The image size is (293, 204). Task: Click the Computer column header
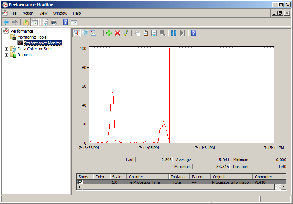[270, 177]
